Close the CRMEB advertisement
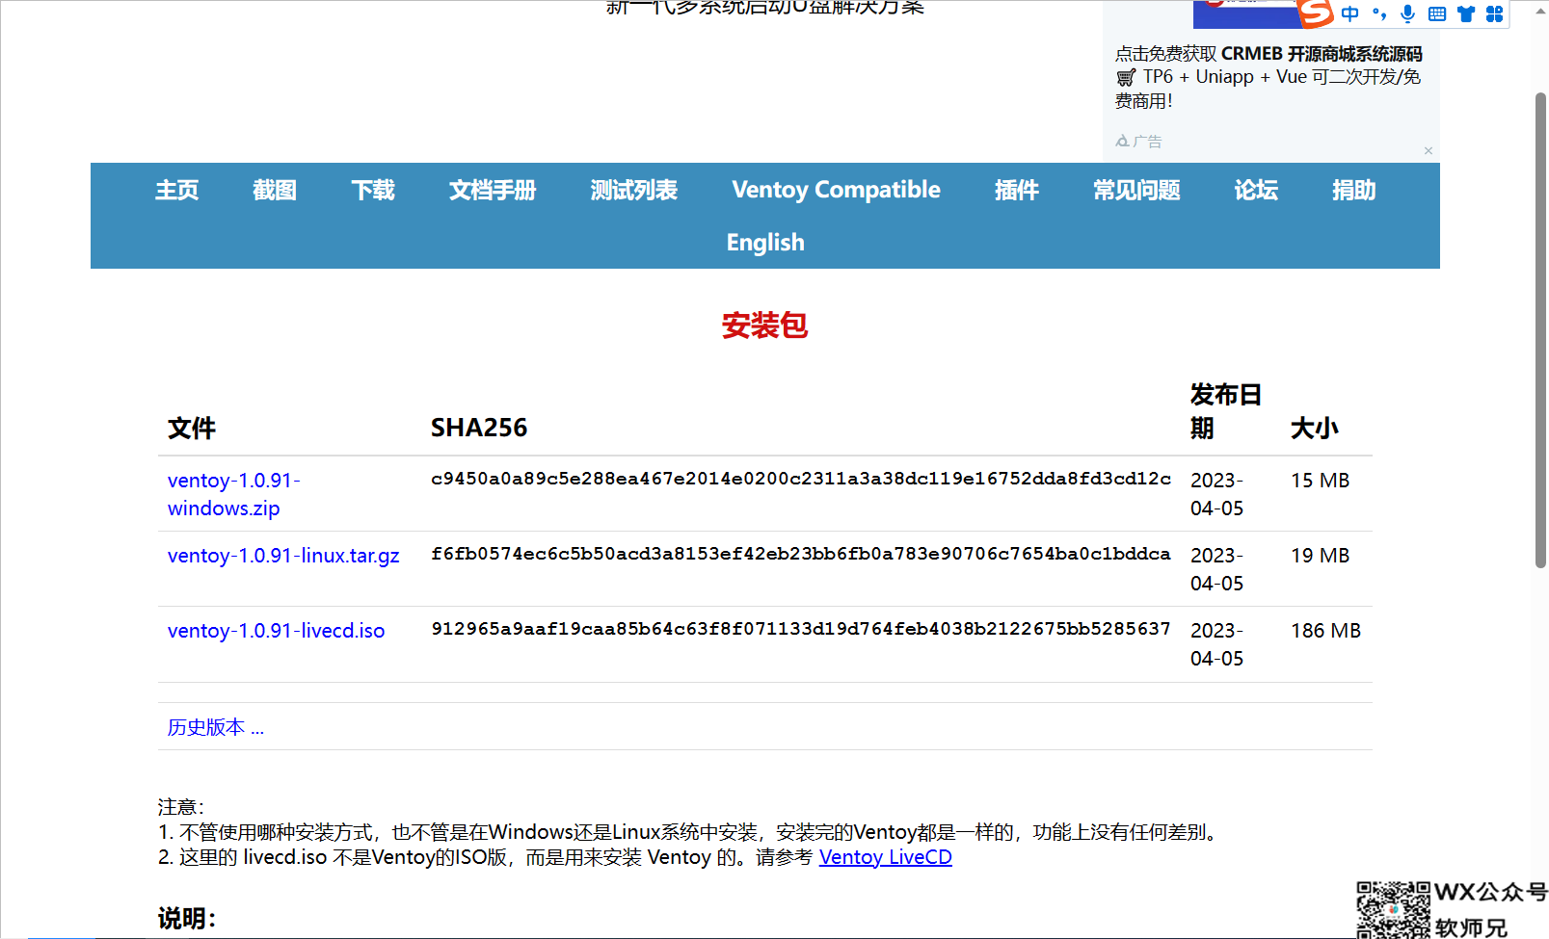Viewport: 1549px width, 939px height. 1429,150
